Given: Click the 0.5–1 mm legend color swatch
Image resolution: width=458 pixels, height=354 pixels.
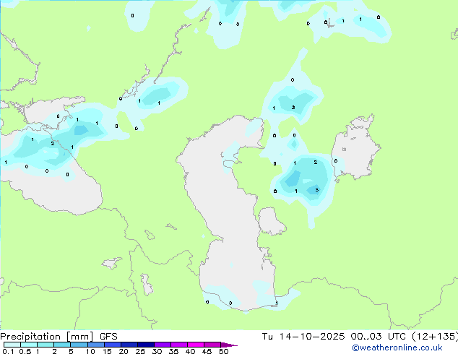Looking at the screenshot, I should click(29, 345).
